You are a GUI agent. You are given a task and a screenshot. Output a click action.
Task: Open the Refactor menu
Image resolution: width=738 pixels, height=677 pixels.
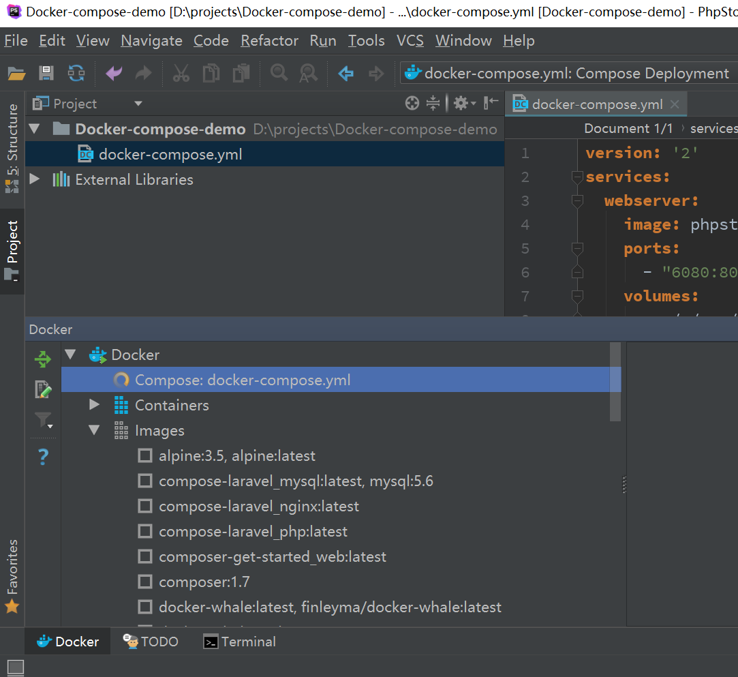269,41
